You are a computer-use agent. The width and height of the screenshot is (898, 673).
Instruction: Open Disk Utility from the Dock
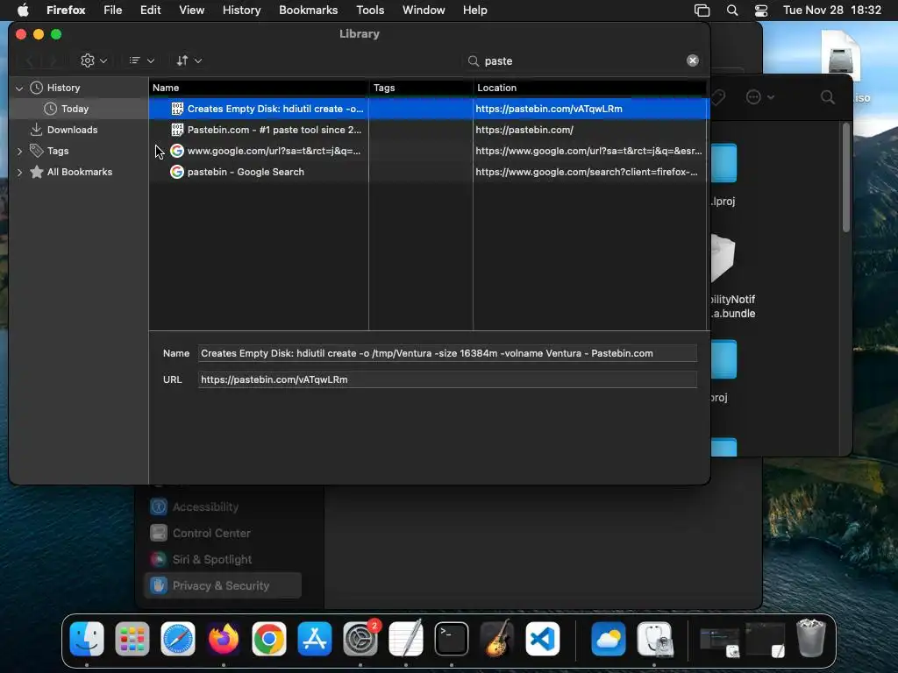coord(654,639)
